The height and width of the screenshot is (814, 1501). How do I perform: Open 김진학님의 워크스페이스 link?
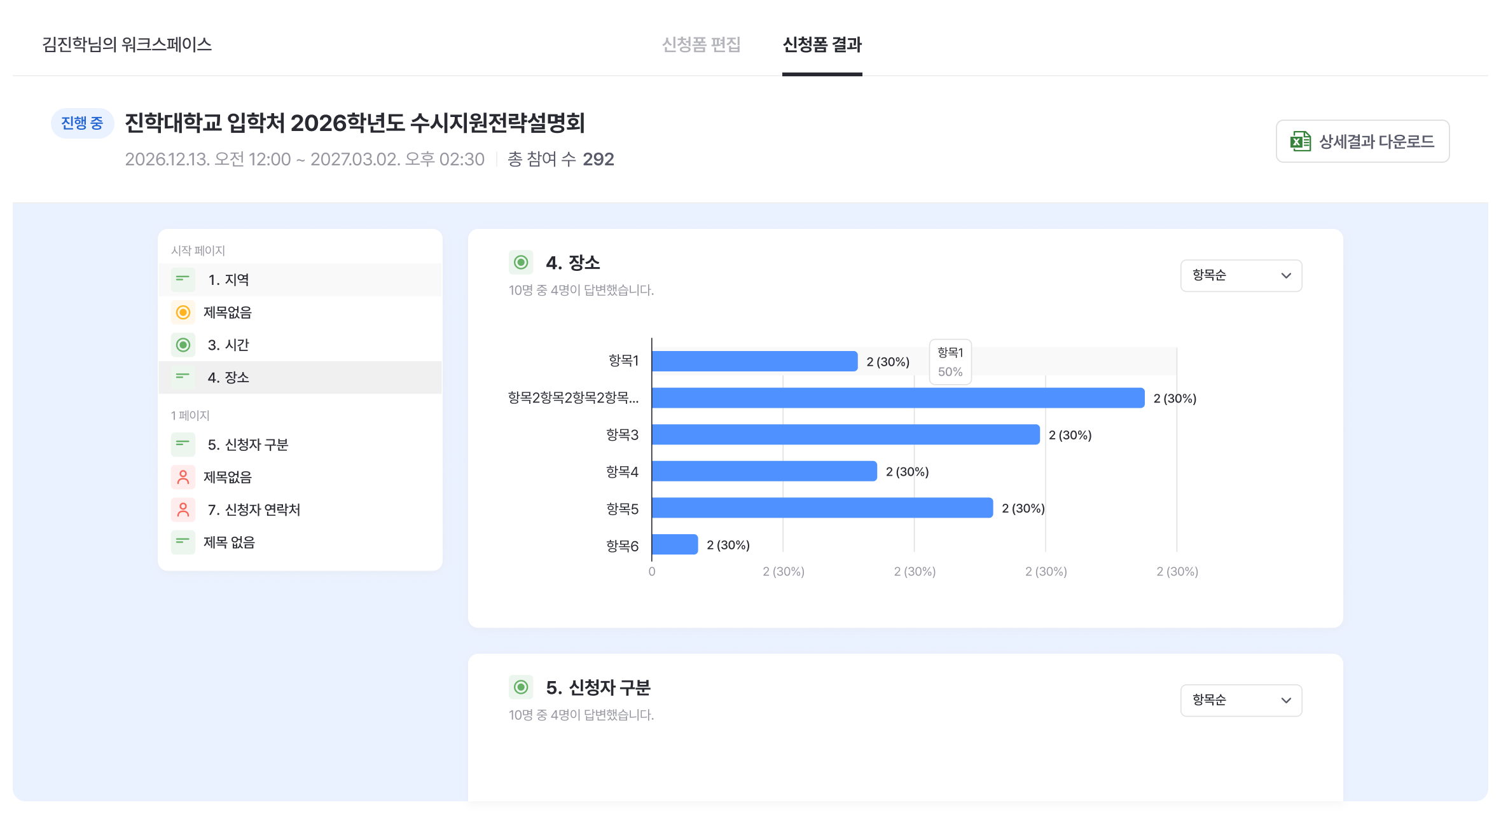[127, 45]
